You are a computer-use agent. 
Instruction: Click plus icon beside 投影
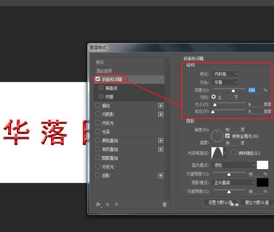[x=161, y=176]
